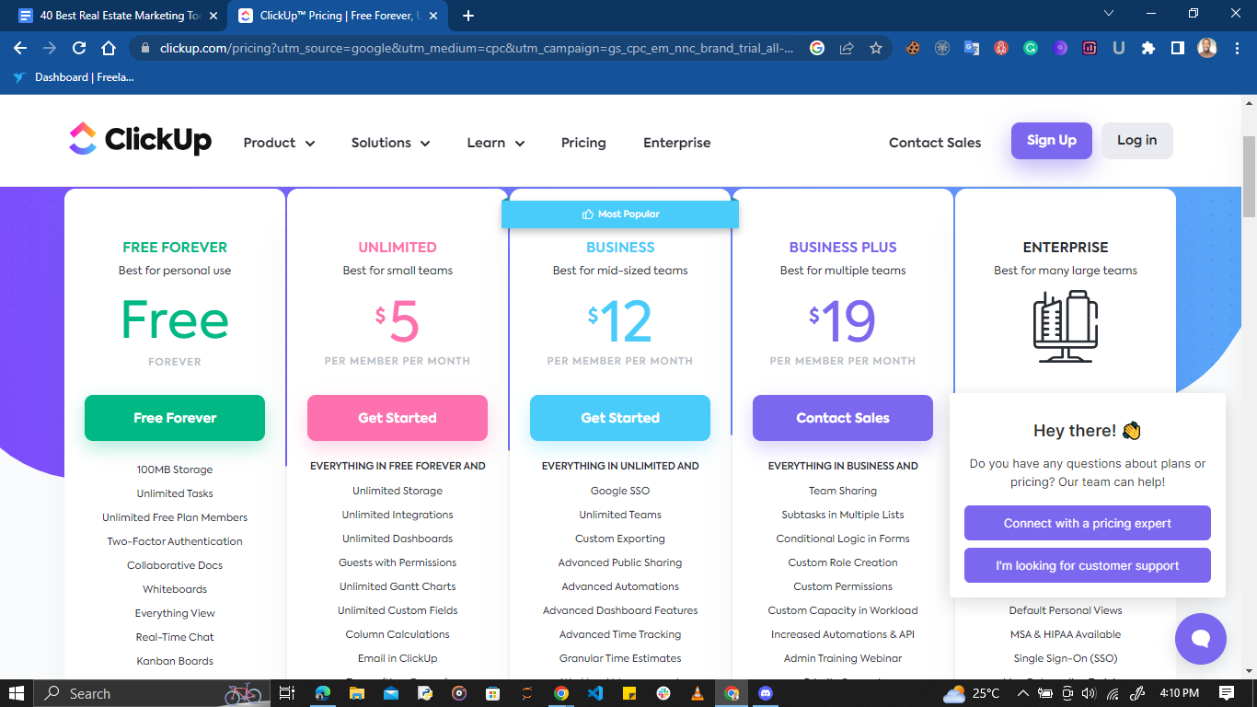Click the 'Google SSO' feature text
The width and height of the screenshot is (1257, 707).
point(620,491)
